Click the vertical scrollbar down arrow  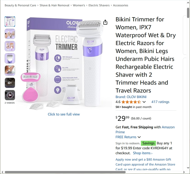point(188,168)
